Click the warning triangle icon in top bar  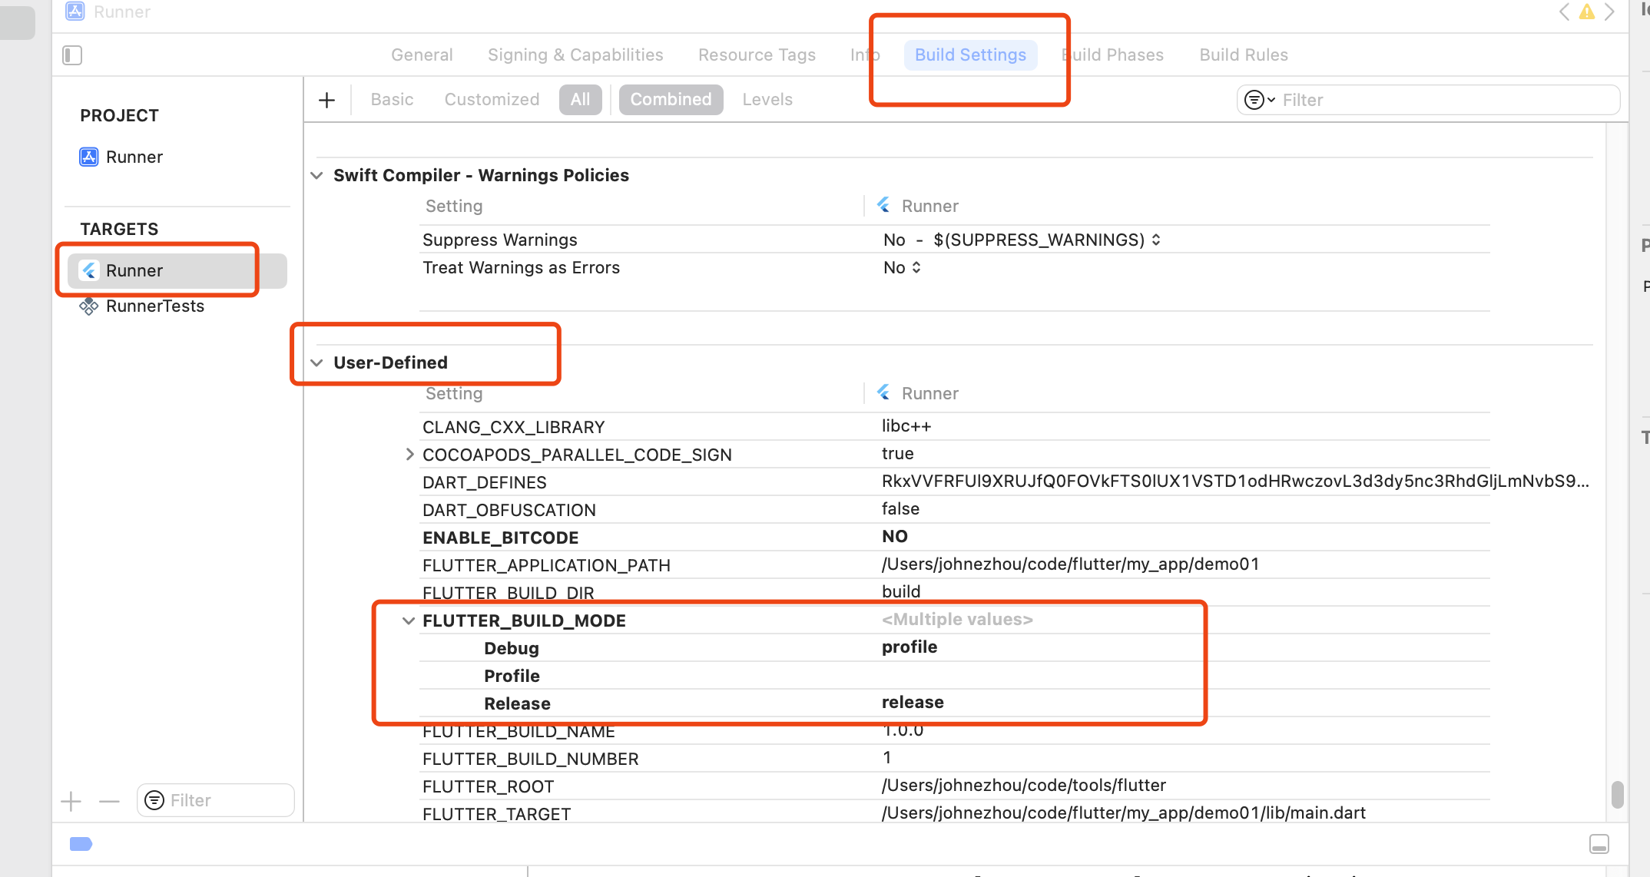1586,12
